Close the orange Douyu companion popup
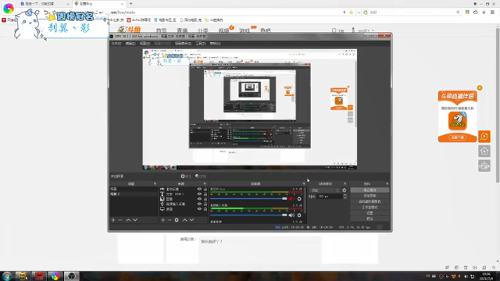Viewport: 500px width, 281px height. point(480,87)
